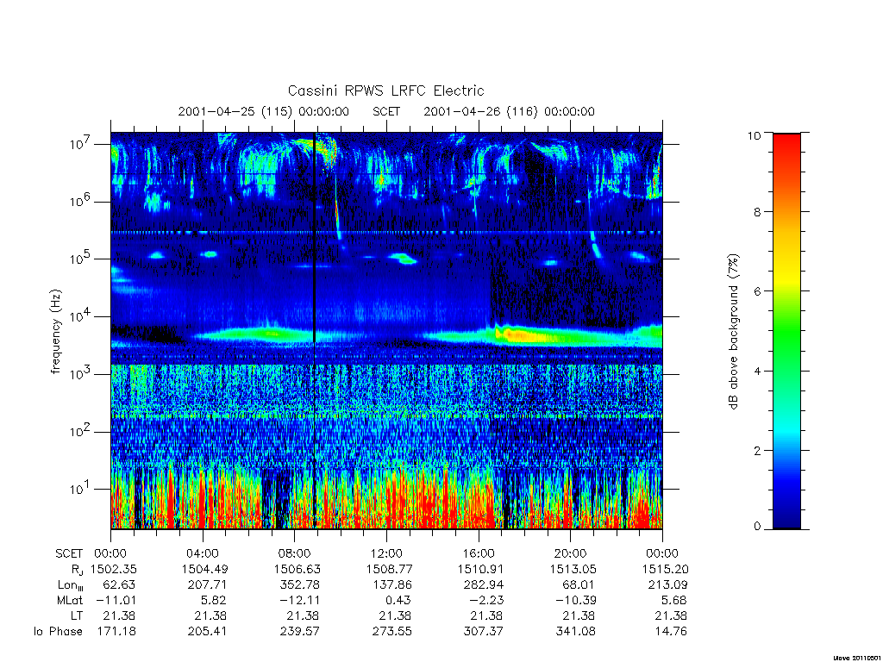Click the Io Phase value 239.57

click(x=299, y=632)
